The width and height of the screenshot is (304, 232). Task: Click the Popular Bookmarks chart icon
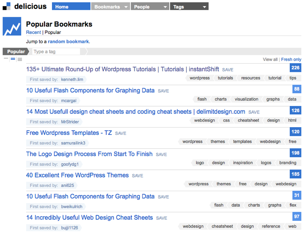click(12, 26)
